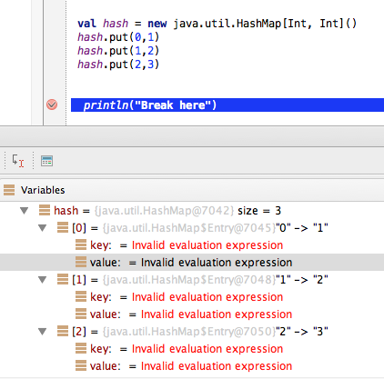Click the evaluate expression toolbar icon
This screenshot has height=379, width=384.
pos(46,161)
